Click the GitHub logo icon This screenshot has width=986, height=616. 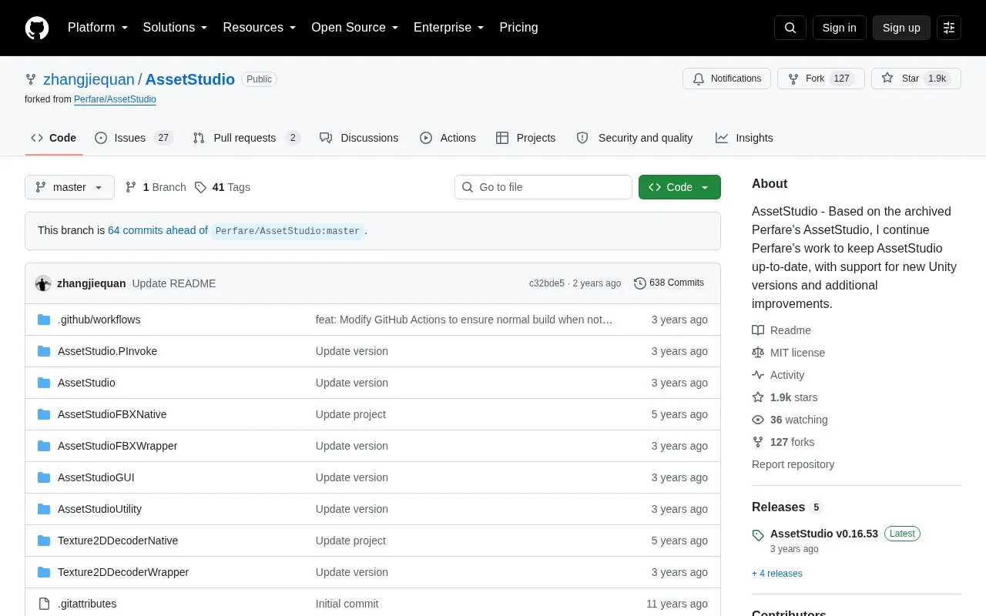point(37,28)
